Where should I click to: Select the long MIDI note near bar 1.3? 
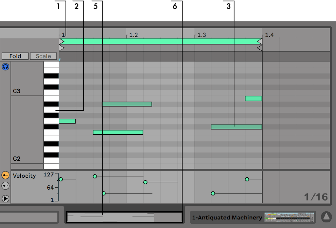pos(236,126)
